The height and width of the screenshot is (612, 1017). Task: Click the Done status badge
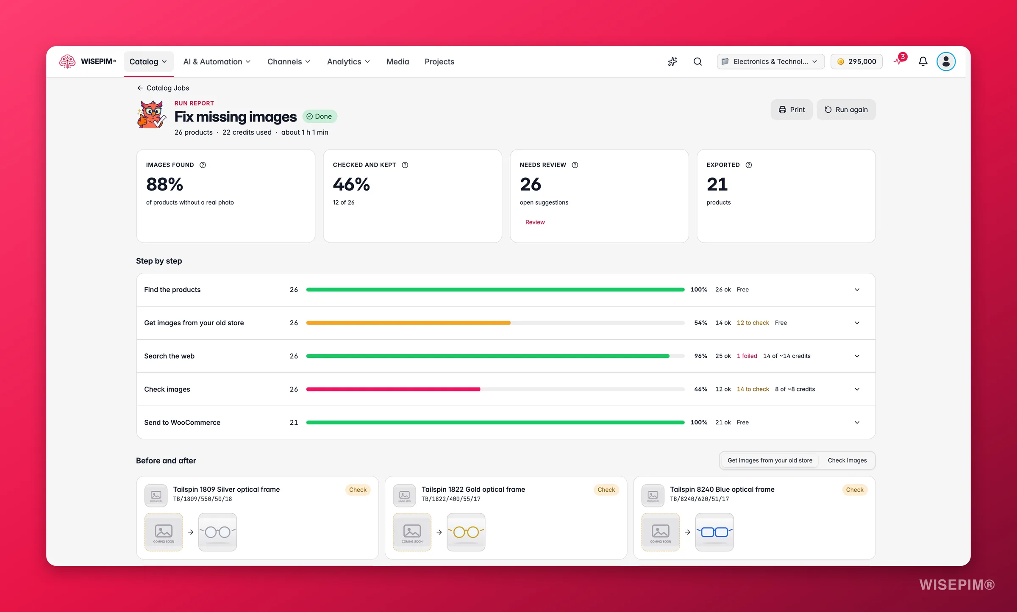coord(320,116)
